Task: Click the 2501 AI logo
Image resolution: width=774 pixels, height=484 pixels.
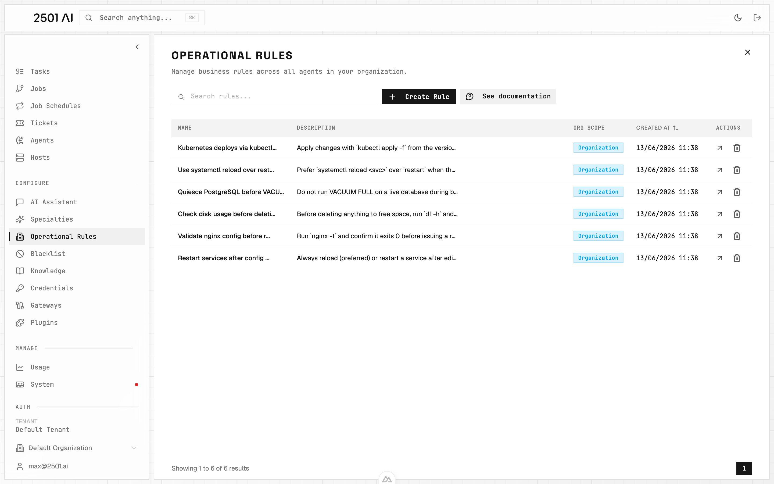Action: (53, 17)
